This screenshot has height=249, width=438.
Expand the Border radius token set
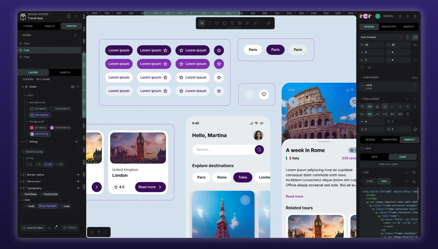pos(21,174)
